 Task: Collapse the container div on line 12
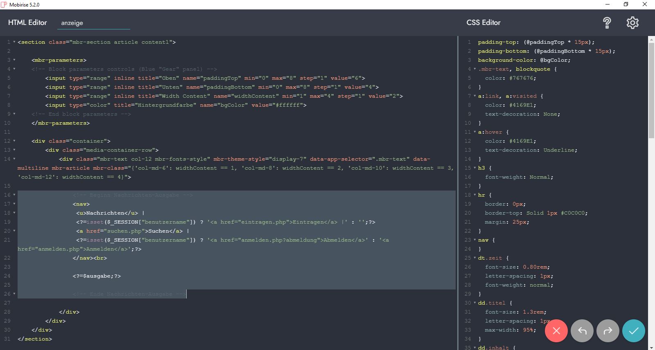(14, 141)
